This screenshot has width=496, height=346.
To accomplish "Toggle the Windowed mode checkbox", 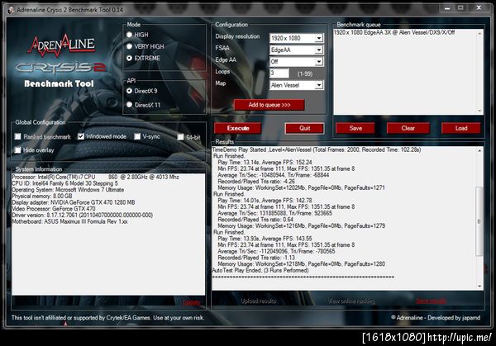I will click(81, 136).
